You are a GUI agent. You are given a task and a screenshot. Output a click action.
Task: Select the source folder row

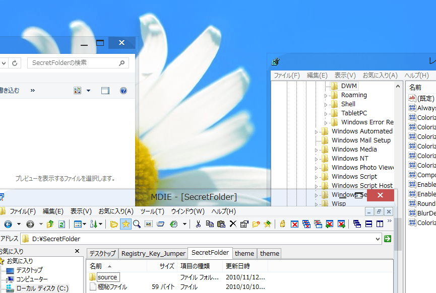107,277
